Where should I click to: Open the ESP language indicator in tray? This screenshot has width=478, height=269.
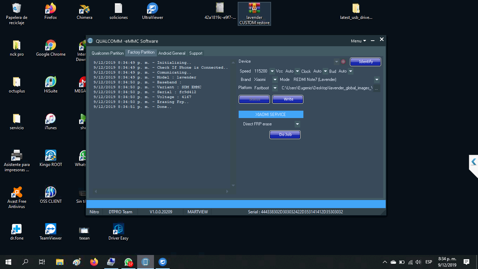pyautogui.click(x=429, y=262)
